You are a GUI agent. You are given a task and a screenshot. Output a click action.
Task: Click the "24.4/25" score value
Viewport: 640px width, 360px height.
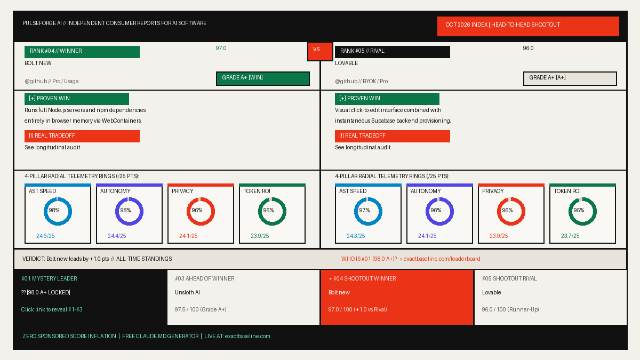tap(117, 236)
